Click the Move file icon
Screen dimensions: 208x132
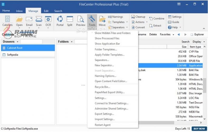click(102, 19)
